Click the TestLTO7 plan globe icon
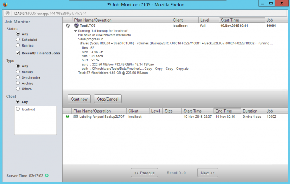Image resolution: width=290 pixels, height=184 pixels. pos(76,26)
